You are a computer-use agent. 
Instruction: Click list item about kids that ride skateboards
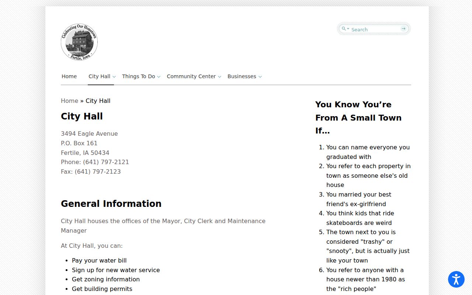[360, 218]
